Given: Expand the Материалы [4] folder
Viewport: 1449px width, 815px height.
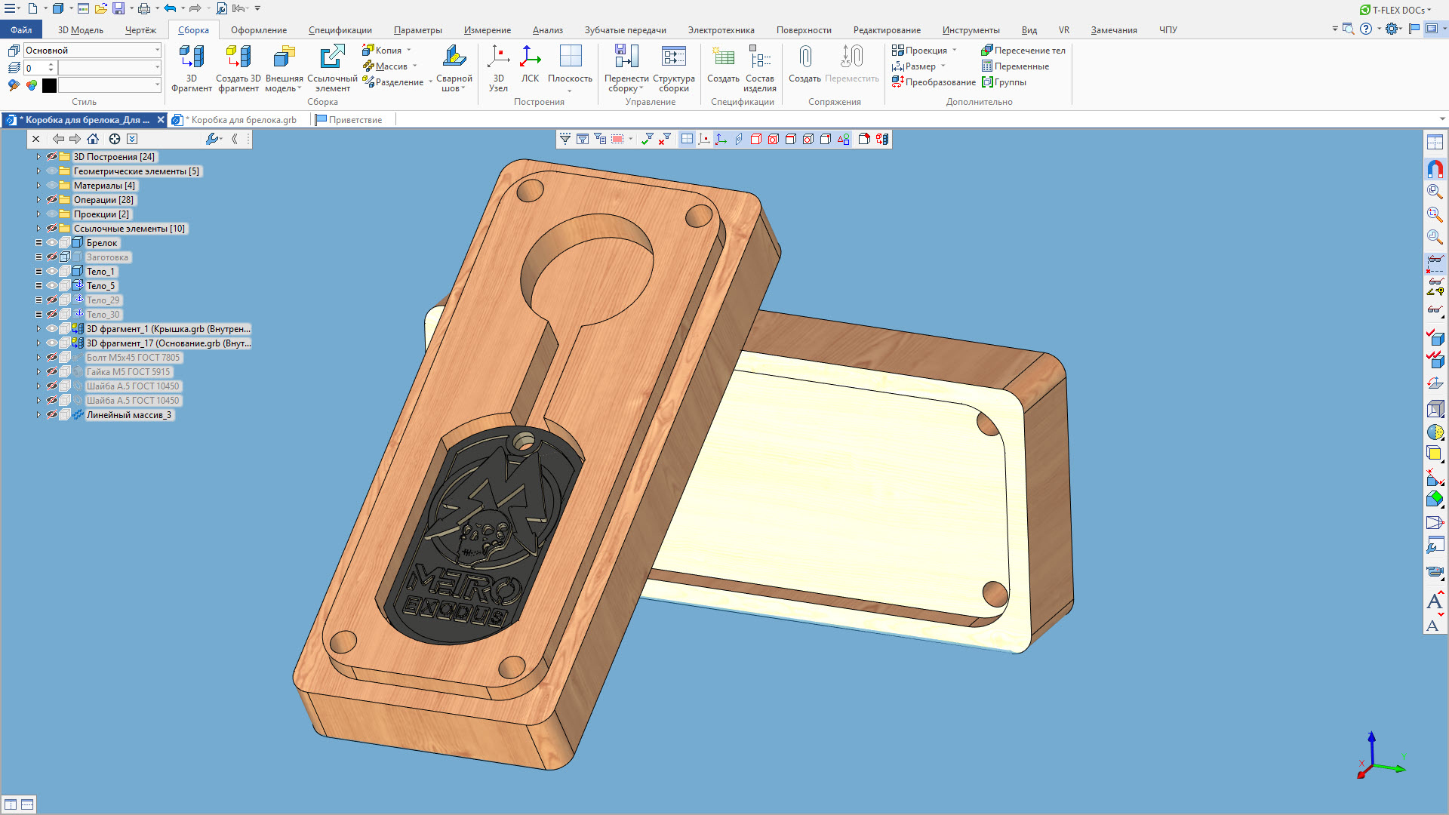Looking at the screenshot, I should point(38,186).
